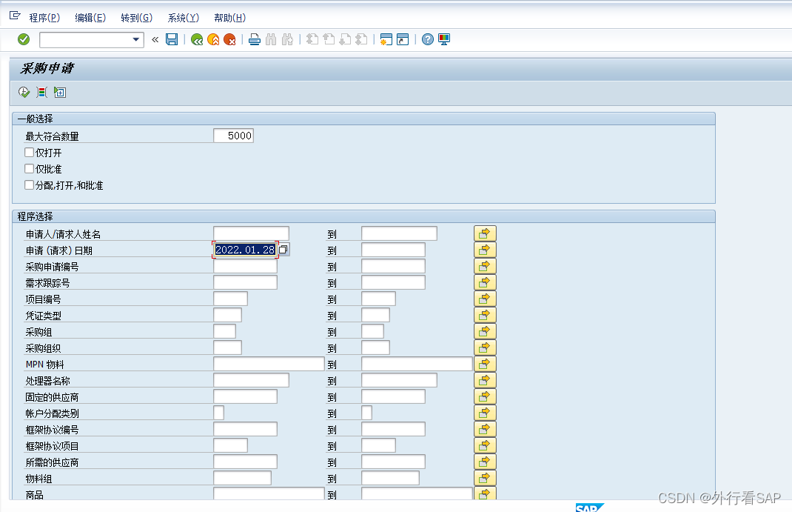This screenshot has width=792, height=512.
Task: Click the 申请人/请求人姓名 from field
Action: 251,233
